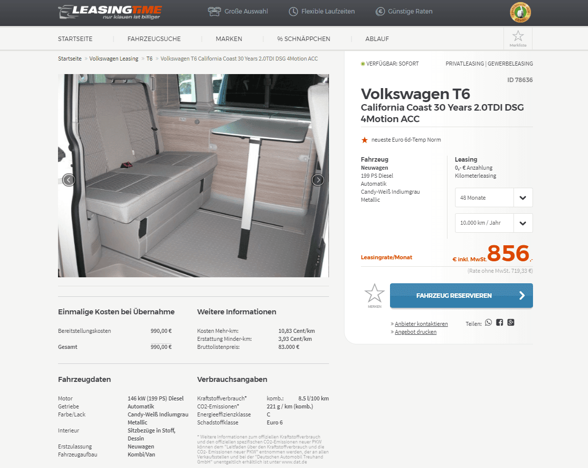588x468 pixels.
Task: Open the Marken menu item
Action: click(x=229, y=39)
